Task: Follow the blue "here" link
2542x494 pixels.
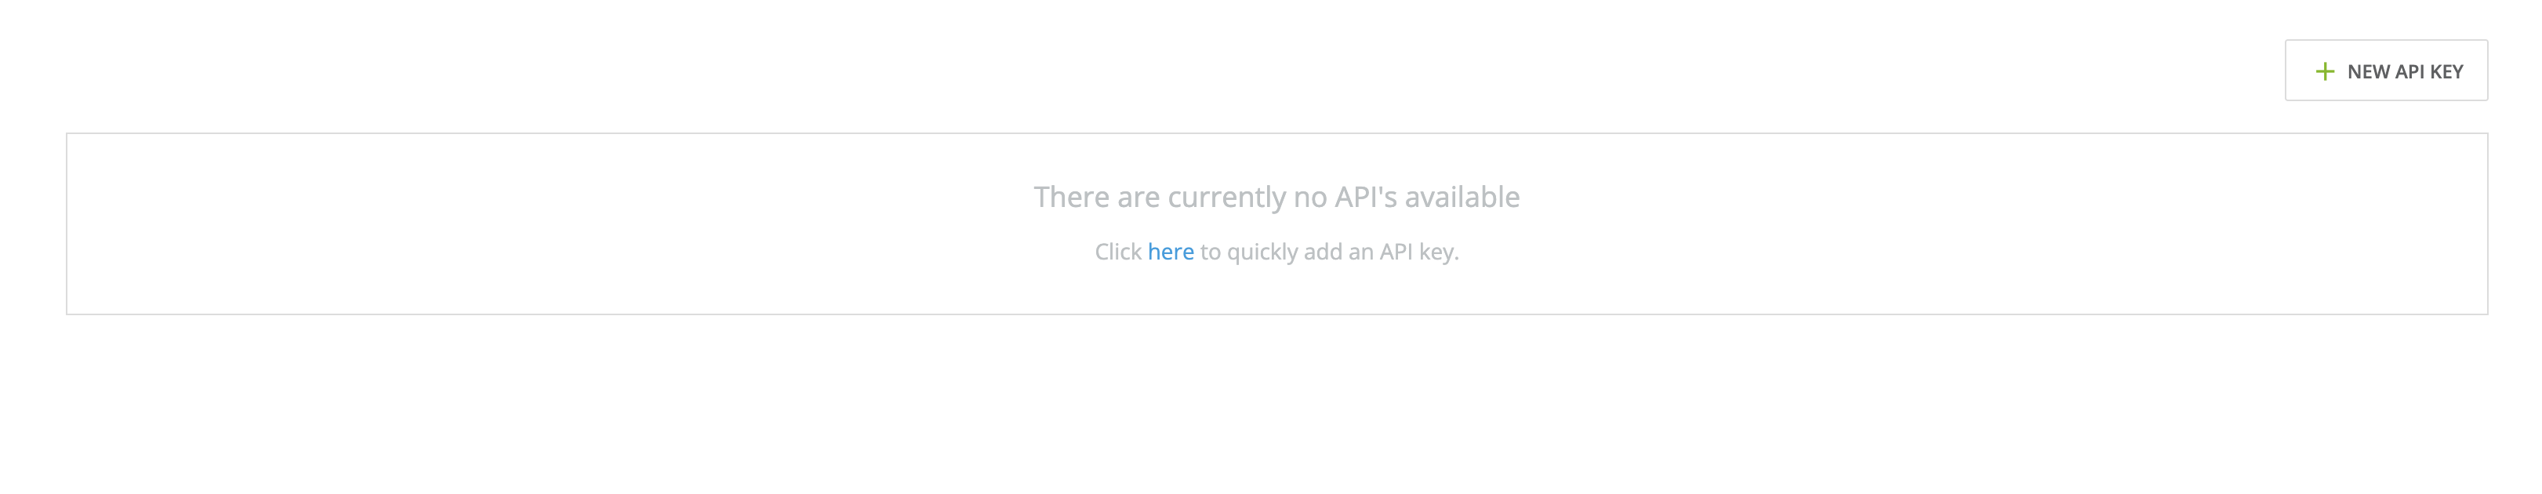Action: click(1171, 252)
